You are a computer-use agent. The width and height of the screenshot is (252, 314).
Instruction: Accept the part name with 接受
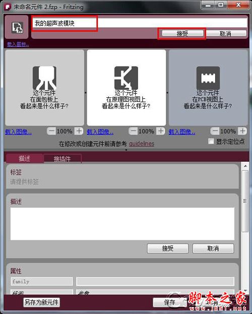(182, 33)
